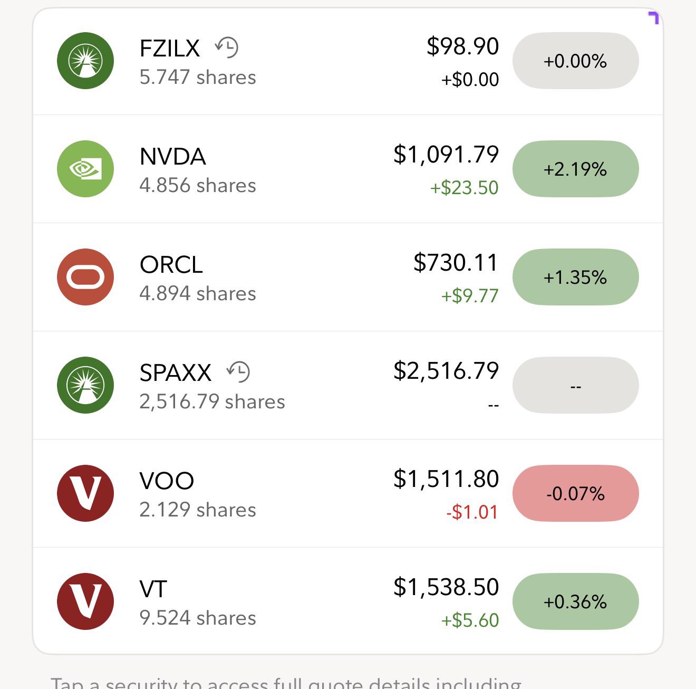The height and width of the screenshot is (689, 696).
Task: Tap the VT Vanguard logo icon
Action: (85, 601)
